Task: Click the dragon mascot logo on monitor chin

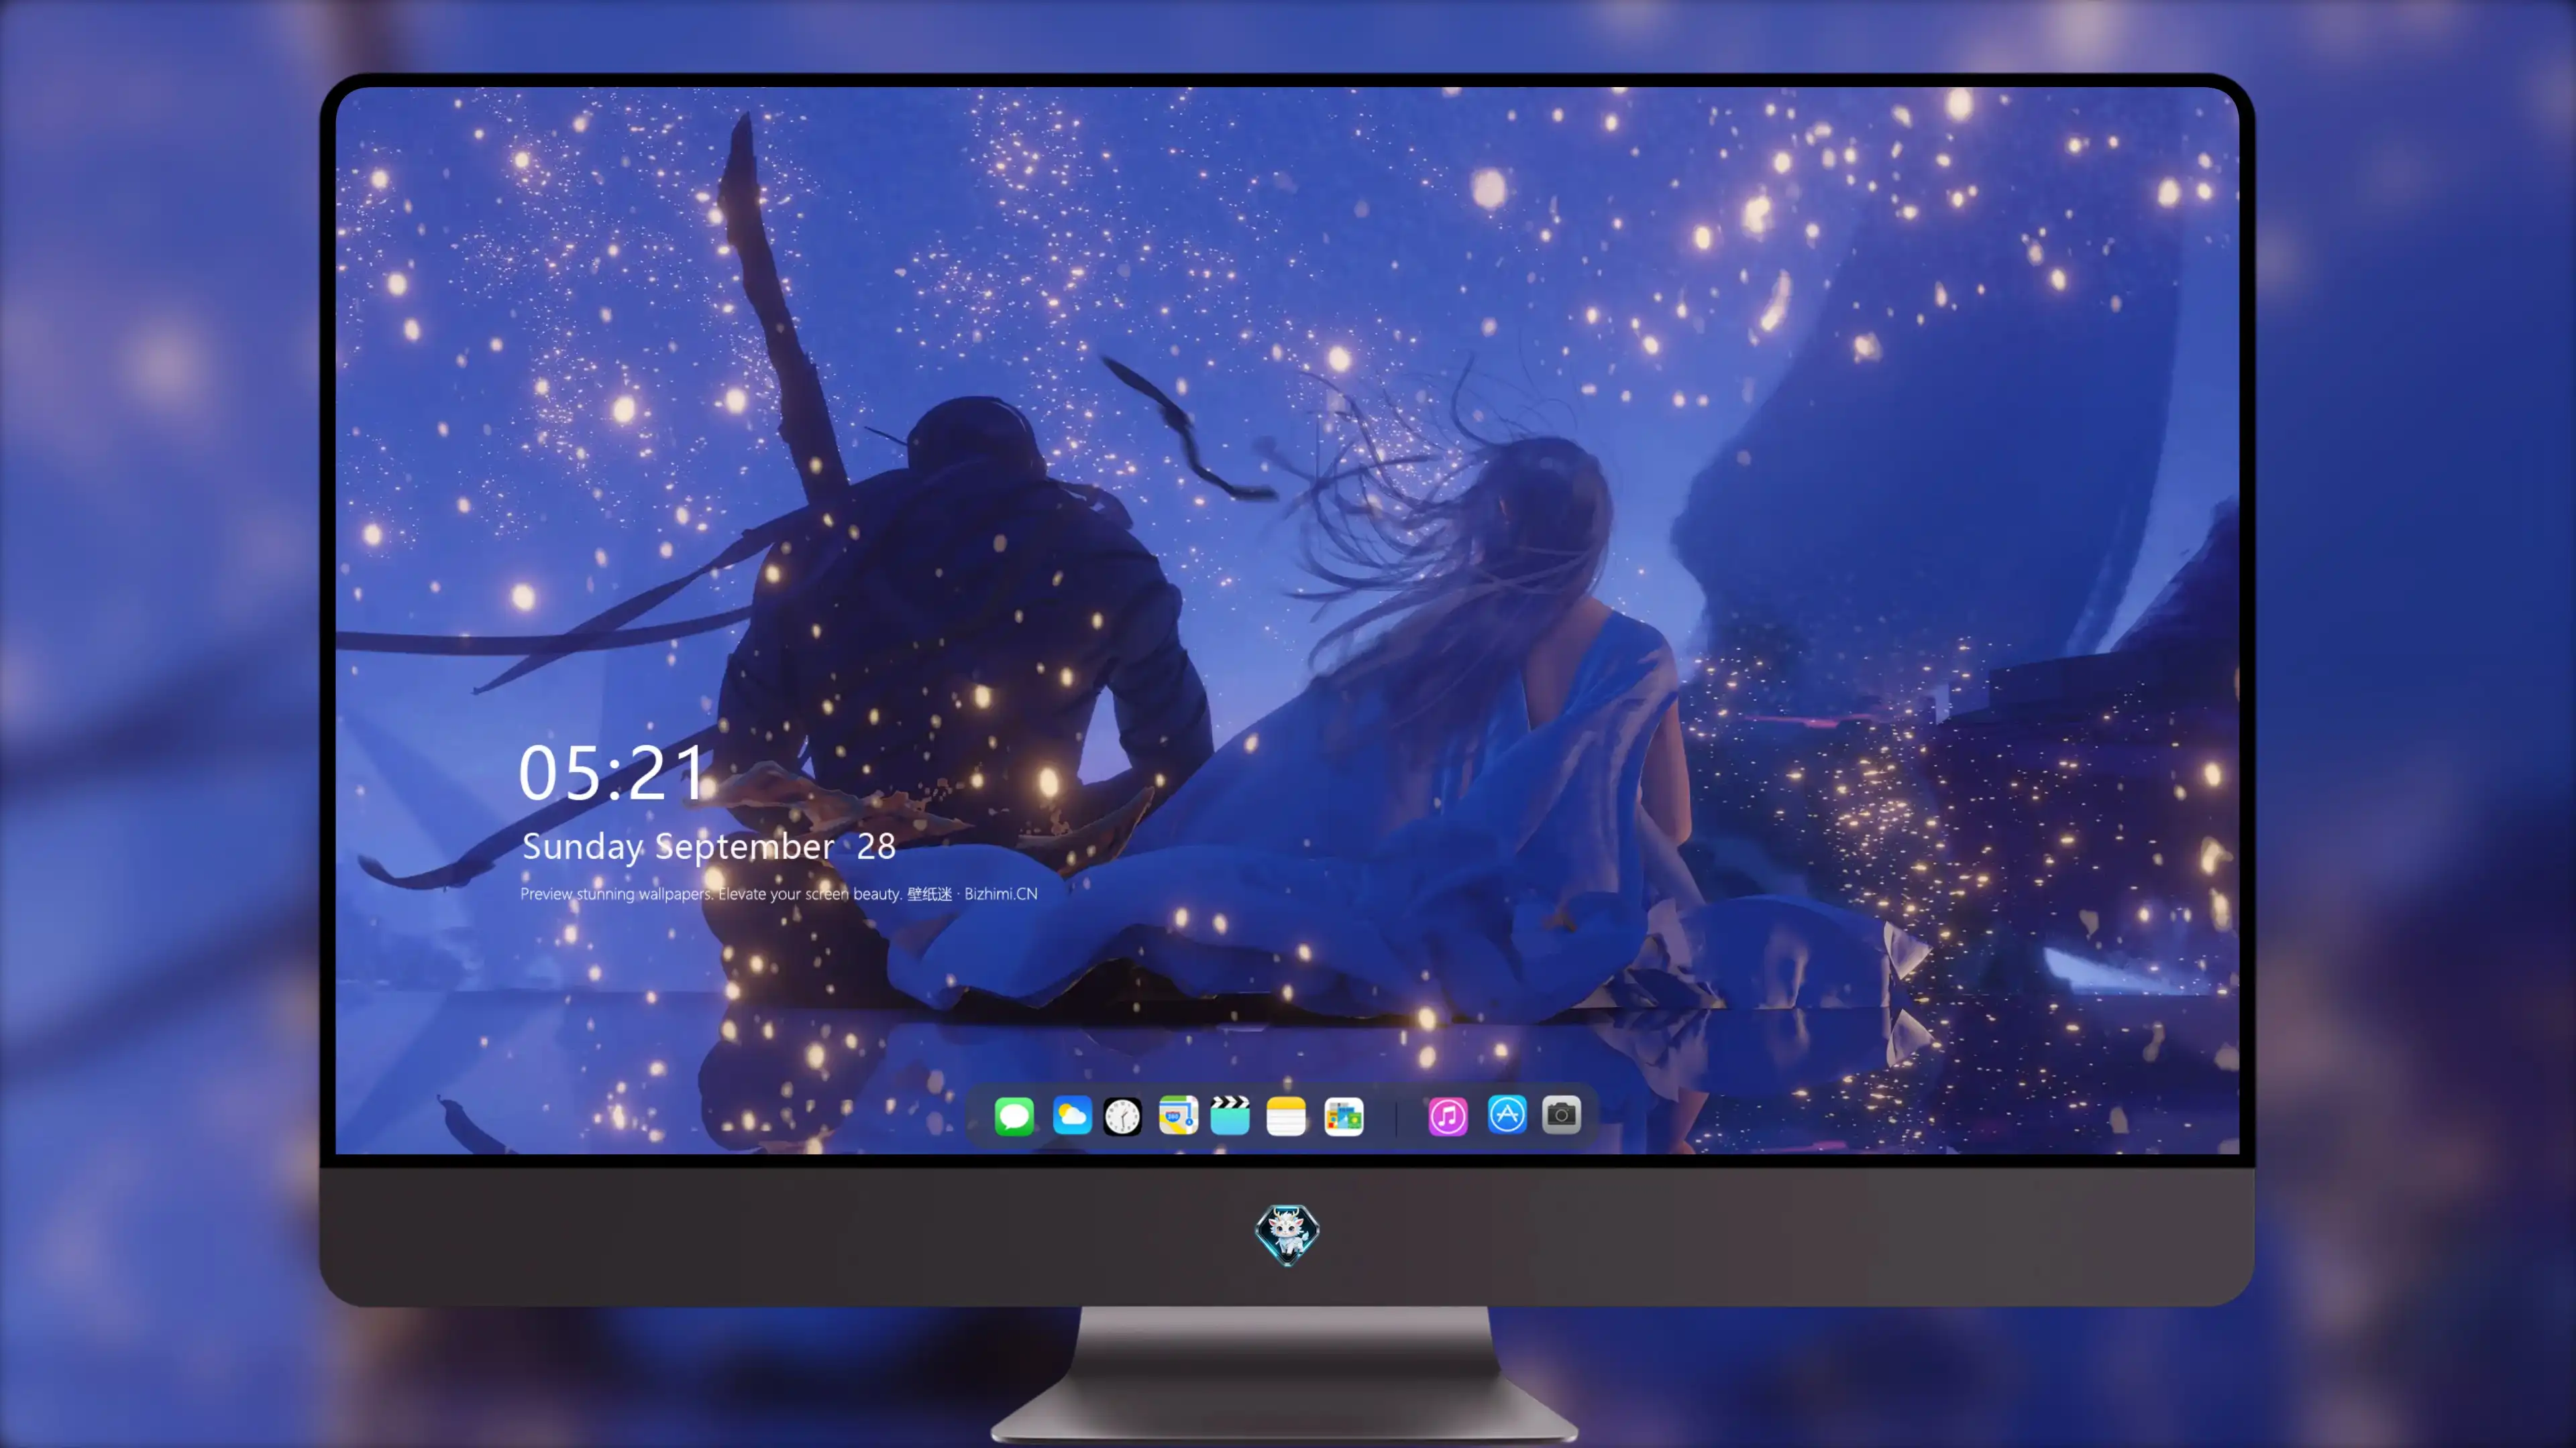Action: pyautogui.click(x=1287, y=1234)
